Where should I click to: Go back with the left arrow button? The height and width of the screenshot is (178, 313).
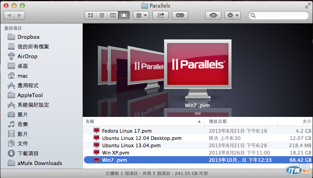click(9, 15)
